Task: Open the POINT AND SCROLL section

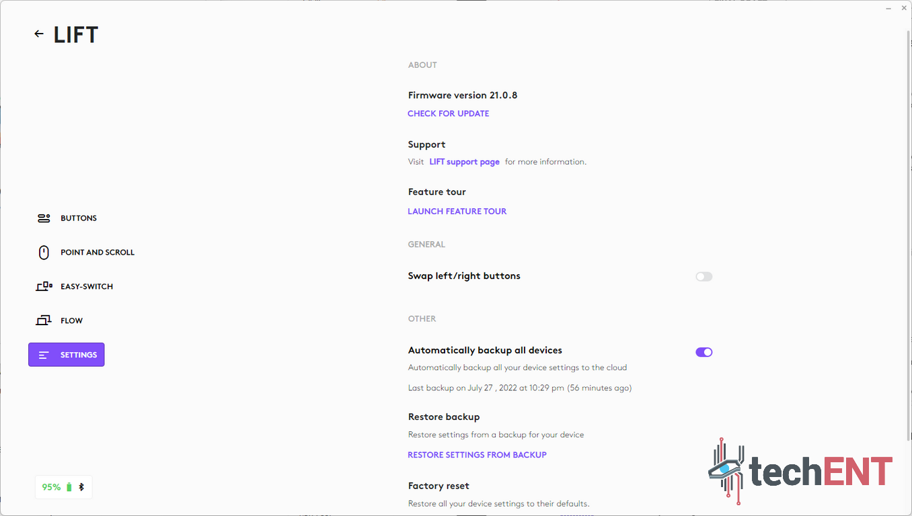Action: click(x=98, y=253)
